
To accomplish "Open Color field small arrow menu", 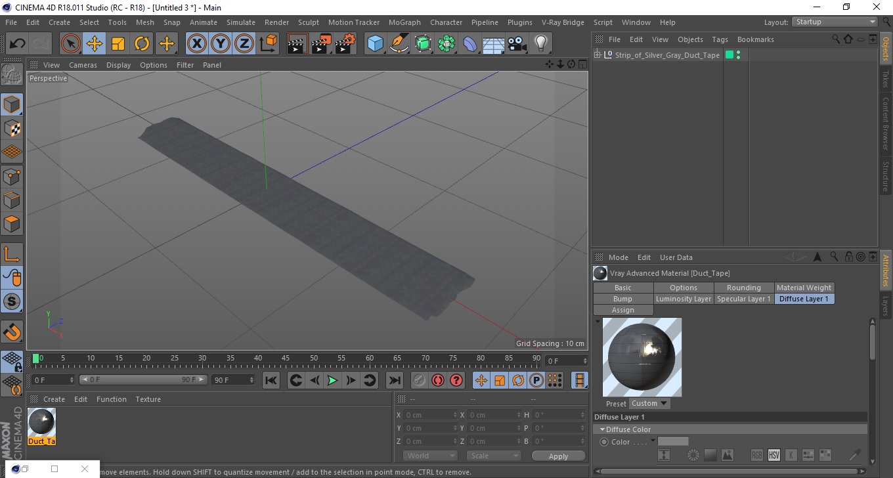I will pyautogui.click(x=653, y=441).
